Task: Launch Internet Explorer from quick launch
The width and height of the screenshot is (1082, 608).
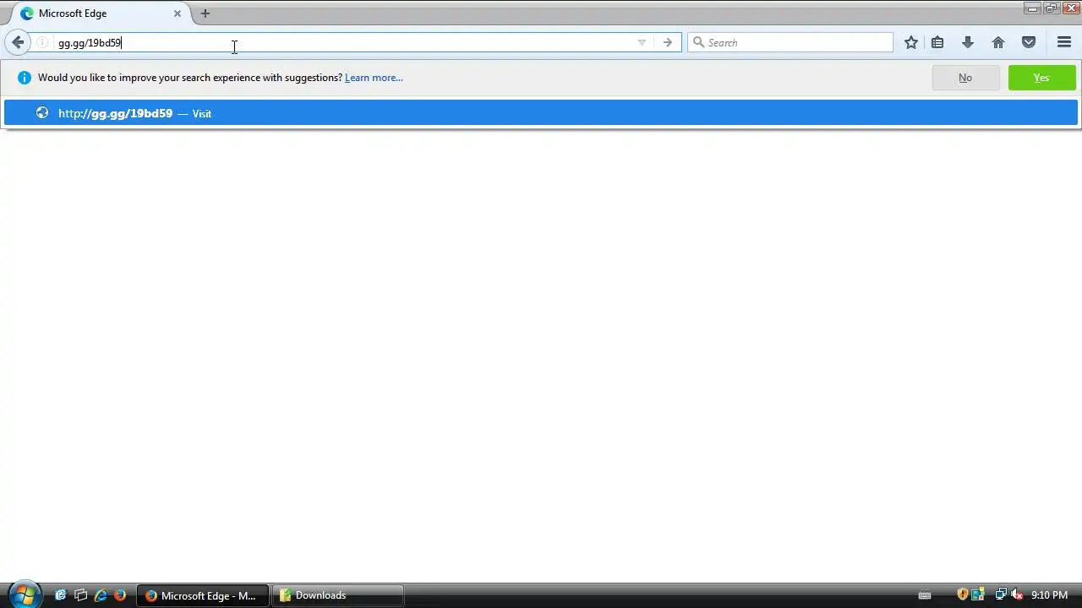Action: 101,595
